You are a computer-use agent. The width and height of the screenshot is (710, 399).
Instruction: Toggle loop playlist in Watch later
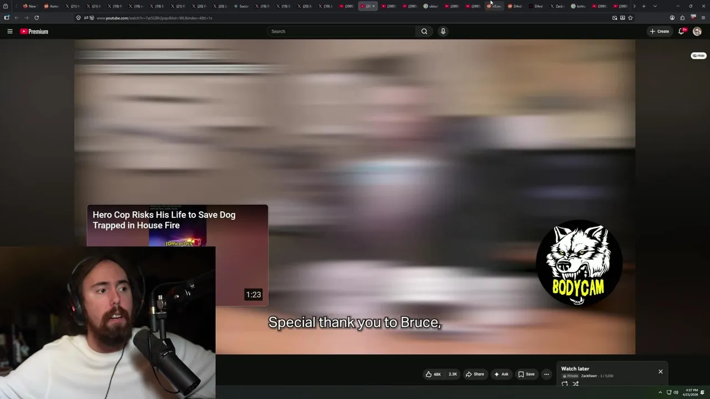(x=565, y=383)
